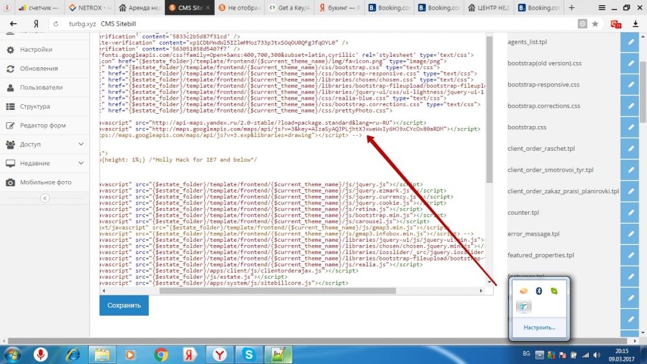Open Google Chrome from taskbar
The width and height of the screenshot is (647, 364).
(x=161, y=354)
